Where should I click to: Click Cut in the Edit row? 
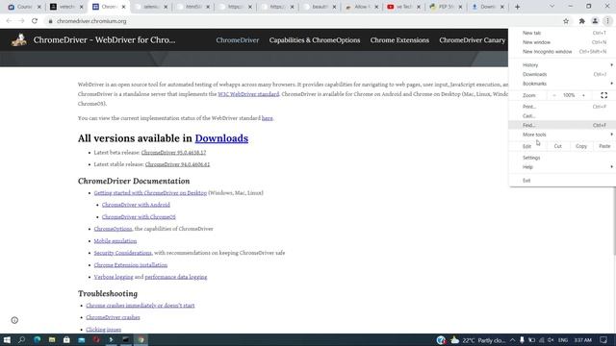(558, 146)
